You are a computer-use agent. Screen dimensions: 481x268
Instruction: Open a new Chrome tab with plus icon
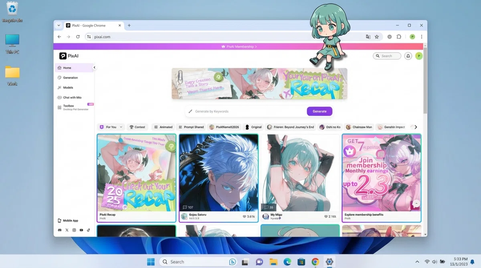tap(129, 25)
